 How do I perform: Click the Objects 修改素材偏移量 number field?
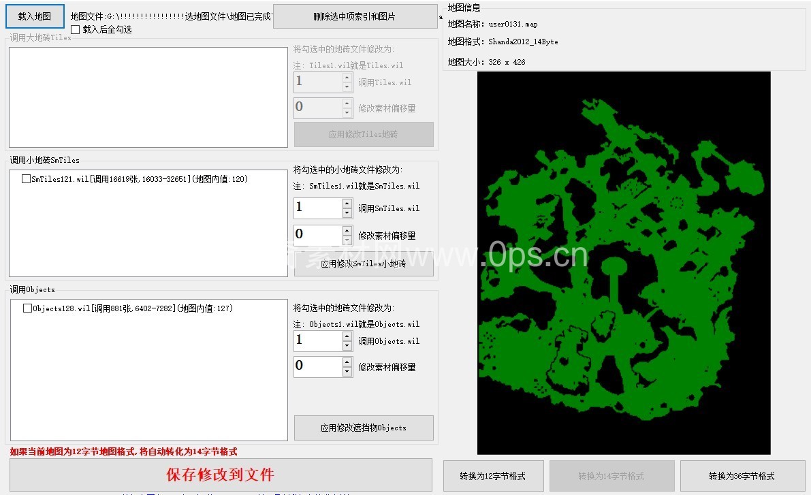(x=317, y=366)
